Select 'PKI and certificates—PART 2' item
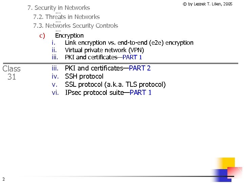Image resolution: width=244 pixels, height=183 pixels. coord(107,68)
